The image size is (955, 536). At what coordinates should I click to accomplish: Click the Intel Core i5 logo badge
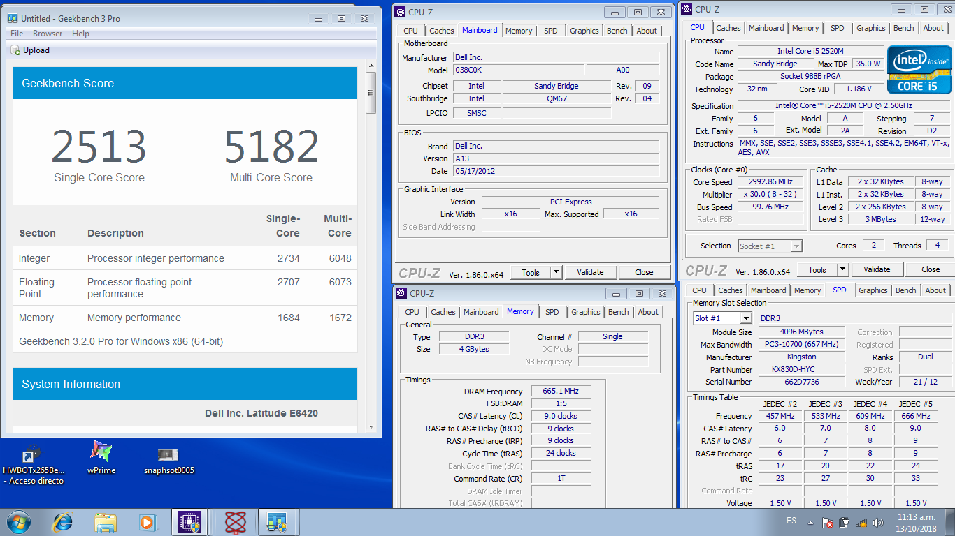(919, 69)
